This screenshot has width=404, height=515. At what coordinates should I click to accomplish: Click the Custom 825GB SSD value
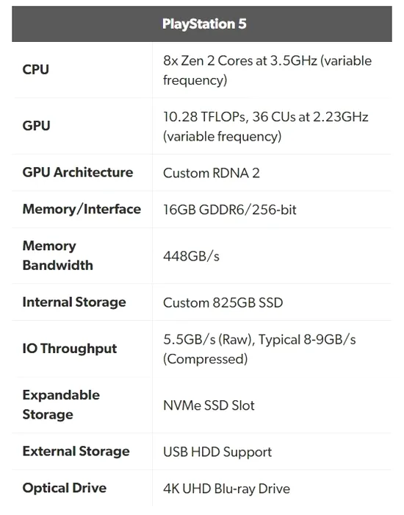(x=223, y=302)
